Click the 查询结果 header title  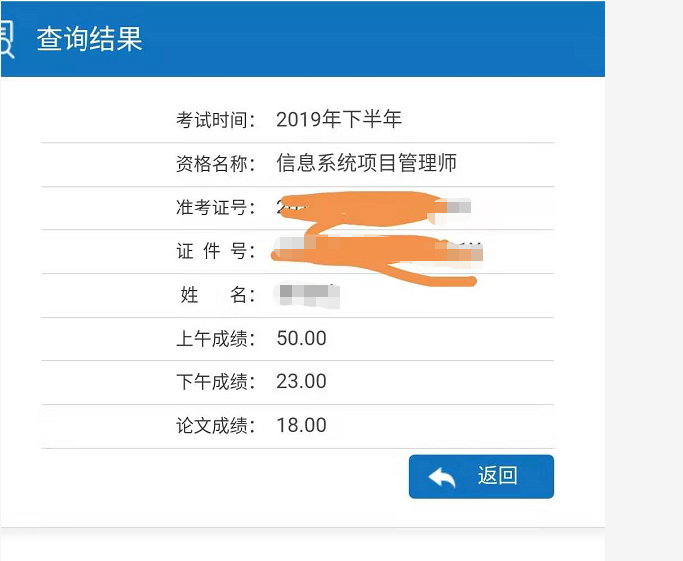pos(89,39)
